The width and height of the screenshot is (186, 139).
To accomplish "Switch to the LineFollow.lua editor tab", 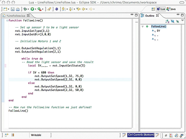I will (15, 16).
